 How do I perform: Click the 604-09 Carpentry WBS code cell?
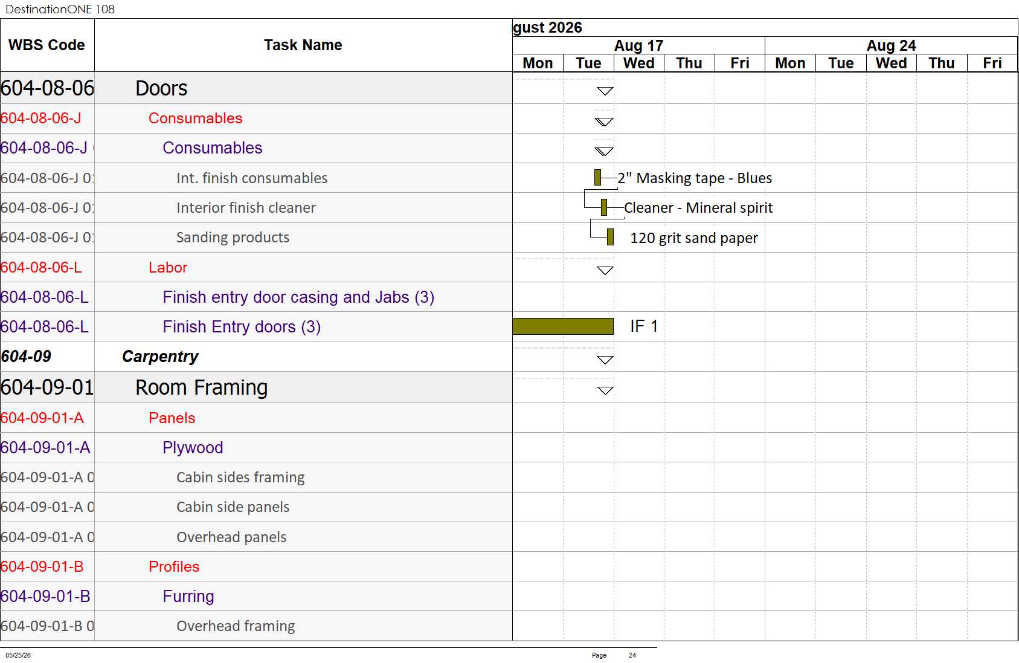pos(47,357)
